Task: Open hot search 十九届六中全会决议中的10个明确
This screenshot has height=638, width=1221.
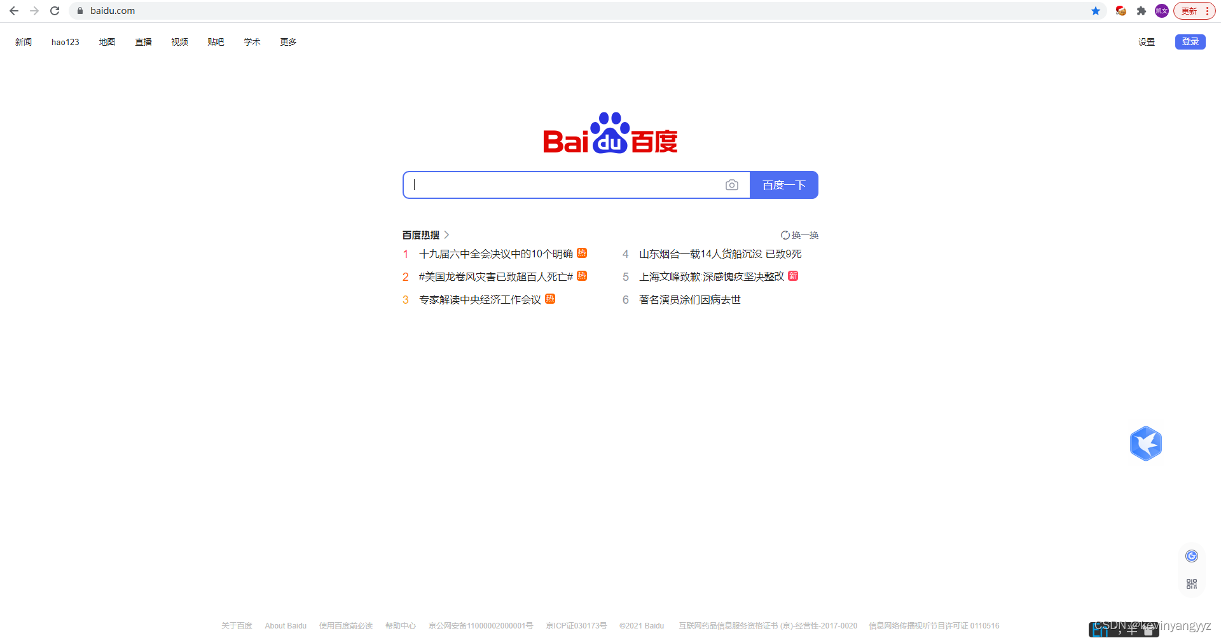Action: [x=496, y=254]
